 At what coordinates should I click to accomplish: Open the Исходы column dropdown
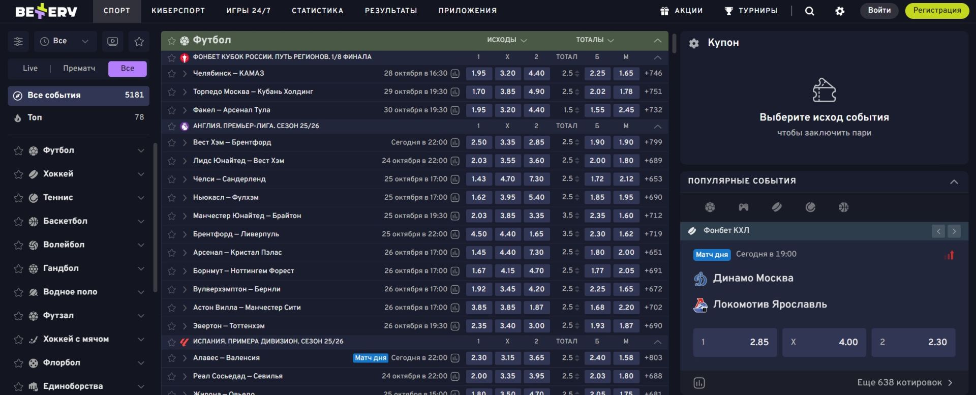tap(506, 40)
